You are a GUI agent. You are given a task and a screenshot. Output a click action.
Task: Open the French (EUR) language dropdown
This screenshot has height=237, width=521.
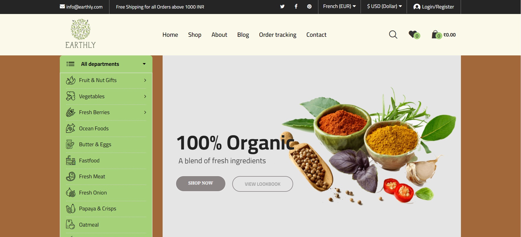click(339, 6)
